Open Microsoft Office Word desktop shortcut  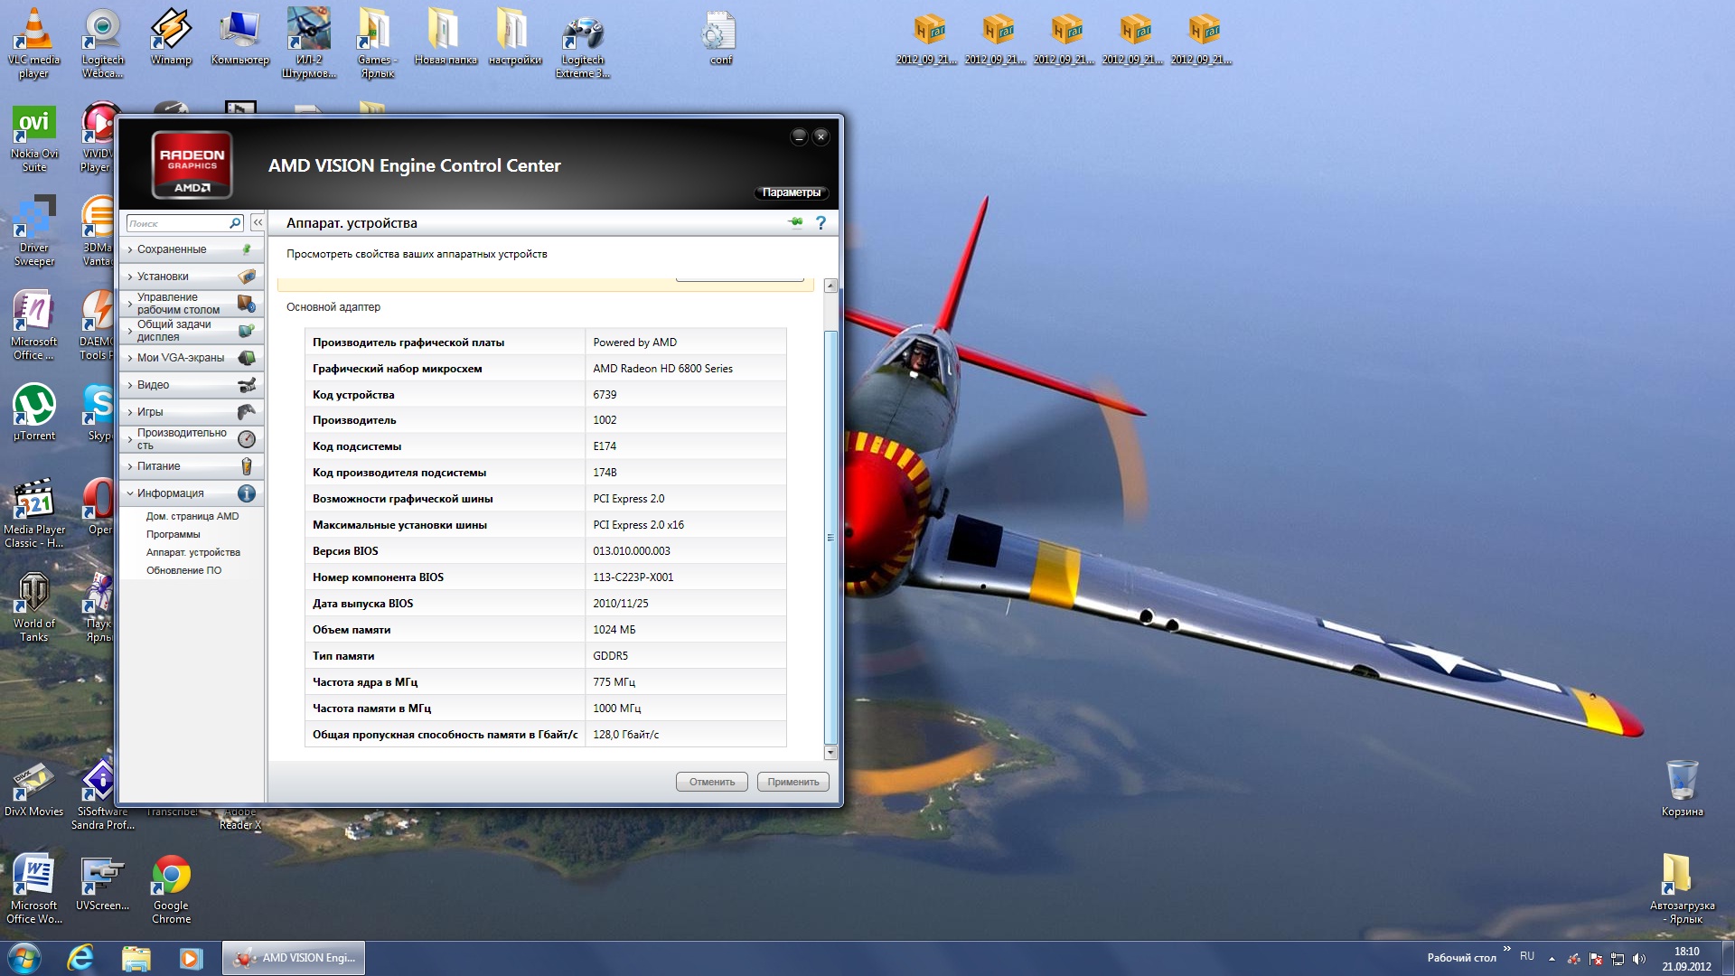click(x=33, y=889)
